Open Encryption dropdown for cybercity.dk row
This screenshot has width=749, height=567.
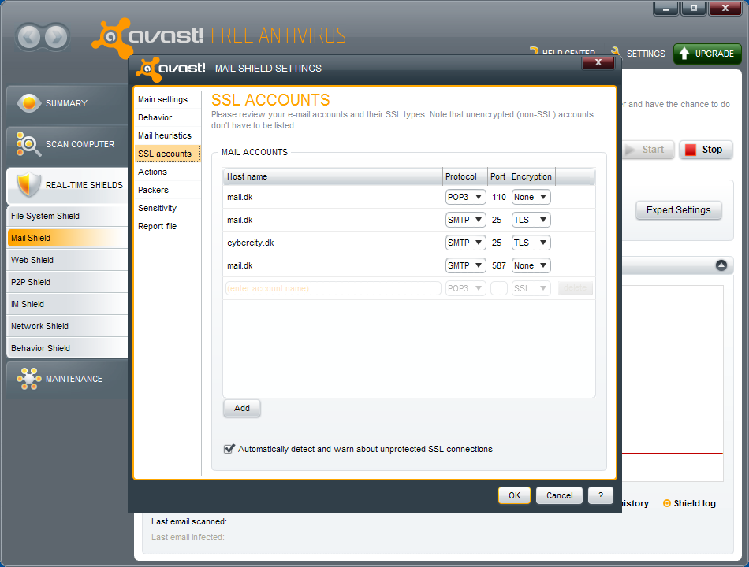tap(531, 243)
